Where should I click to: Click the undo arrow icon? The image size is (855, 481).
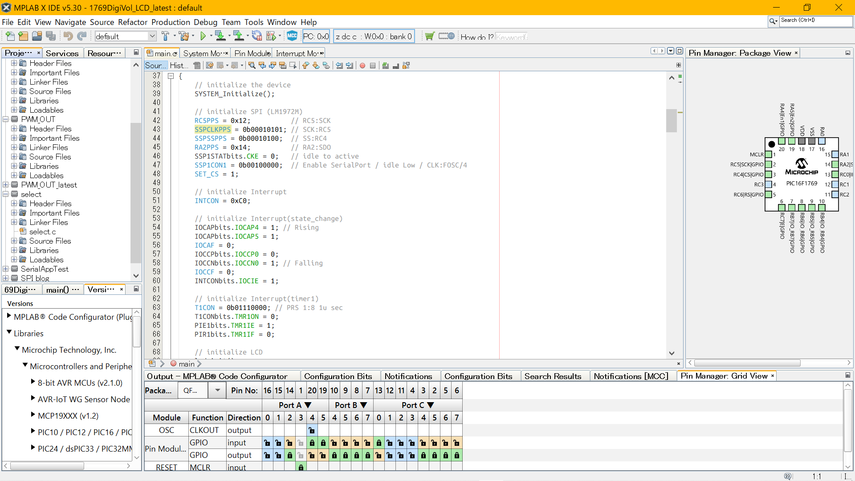point(68,36)
